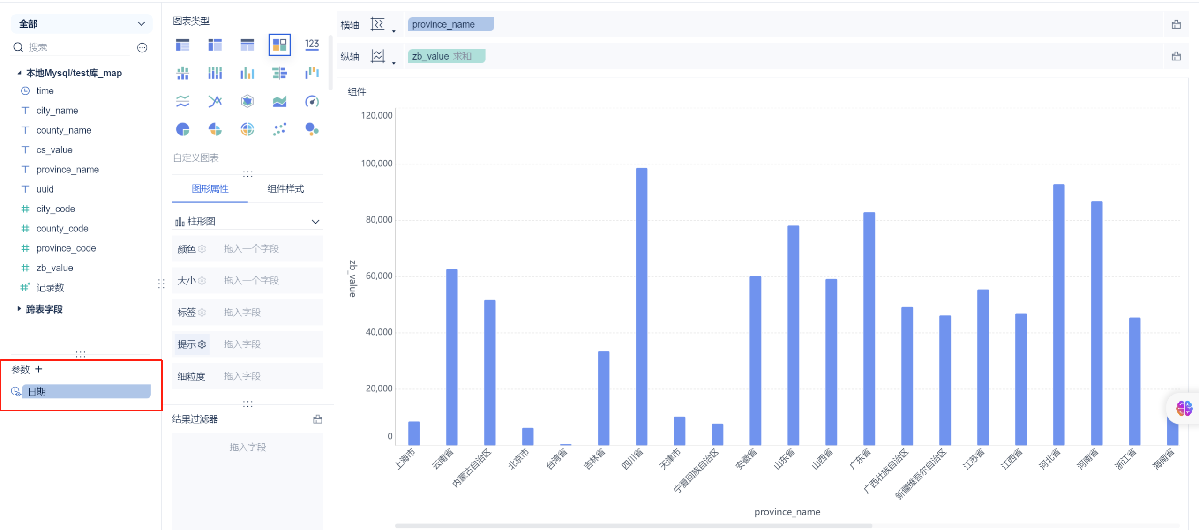Select the 日期 parameter
1199x530 pixels.
pyautogui.click(x=86, y=392)
